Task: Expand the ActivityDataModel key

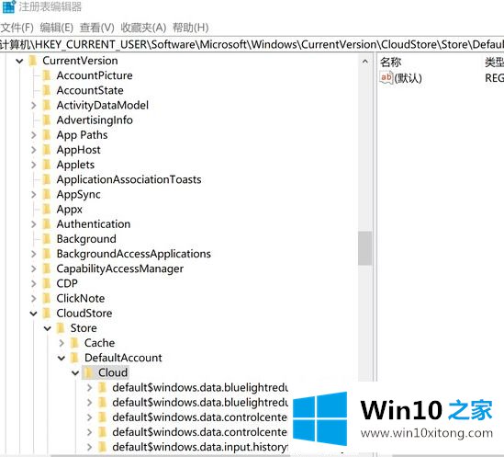Action: (x=34, y=105)
